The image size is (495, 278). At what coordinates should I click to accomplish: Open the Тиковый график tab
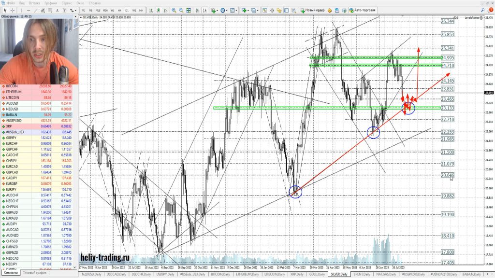click(35, 273)
